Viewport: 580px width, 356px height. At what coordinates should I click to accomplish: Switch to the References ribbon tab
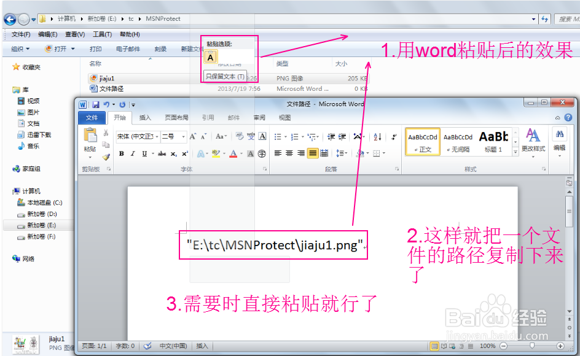click(x=208, y=118)
